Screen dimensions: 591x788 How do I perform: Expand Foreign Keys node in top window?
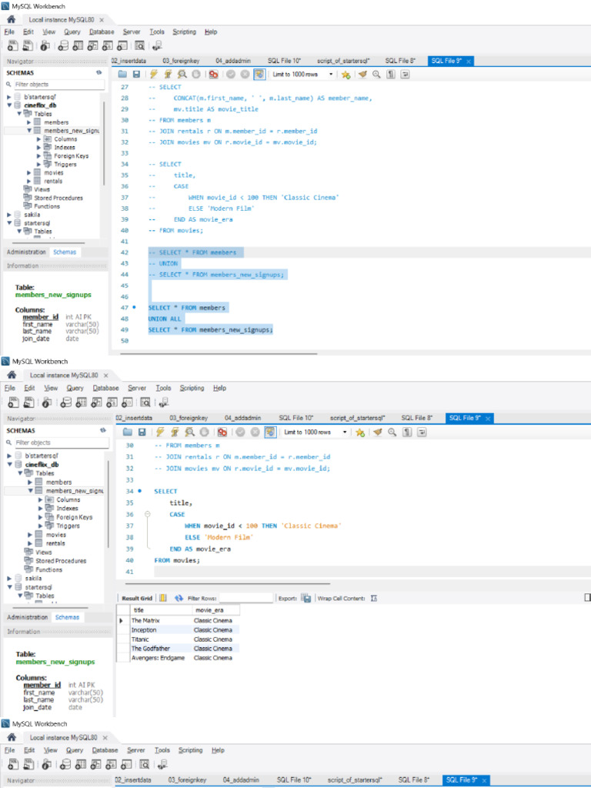38,156
